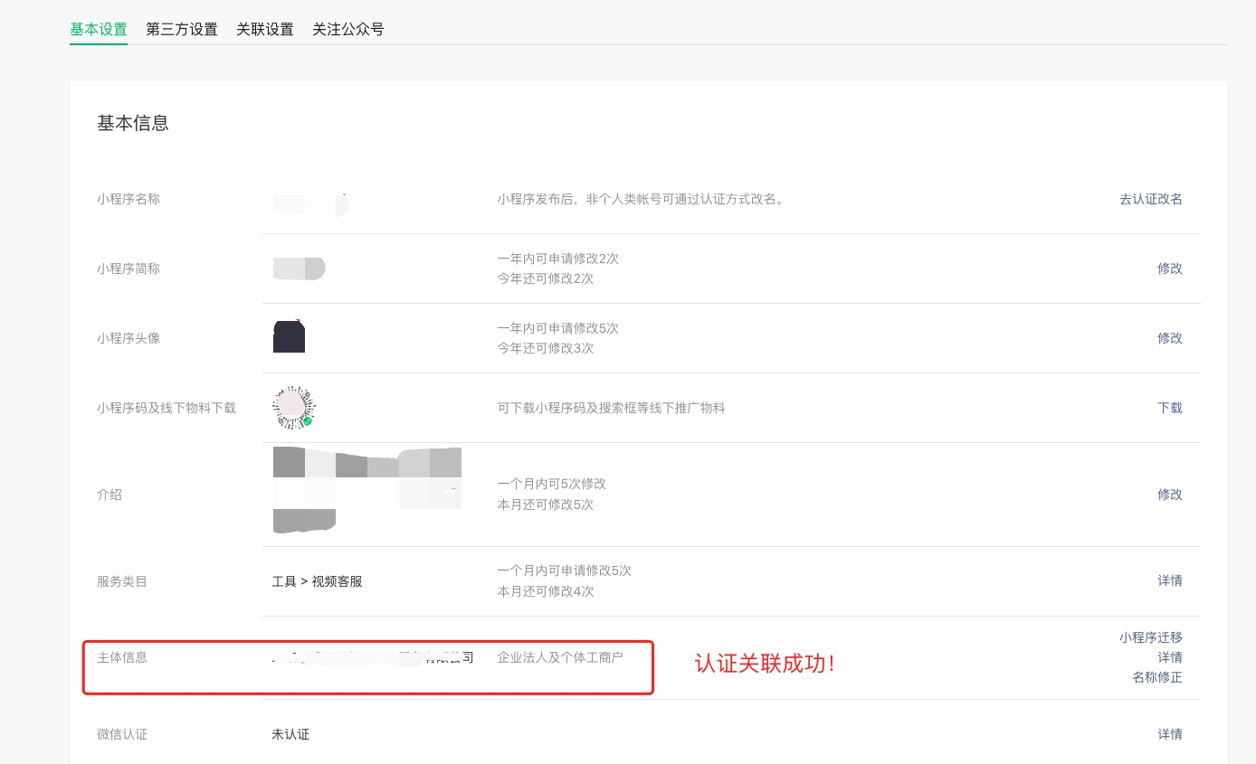Click the 企业法人及个体工商户 text
The image size is (1256, 764).
click(x=560, y=657)
